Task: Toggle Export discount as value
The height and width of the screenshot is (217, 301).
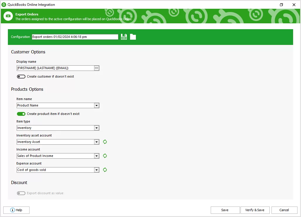Action: [x=21, y=193]
